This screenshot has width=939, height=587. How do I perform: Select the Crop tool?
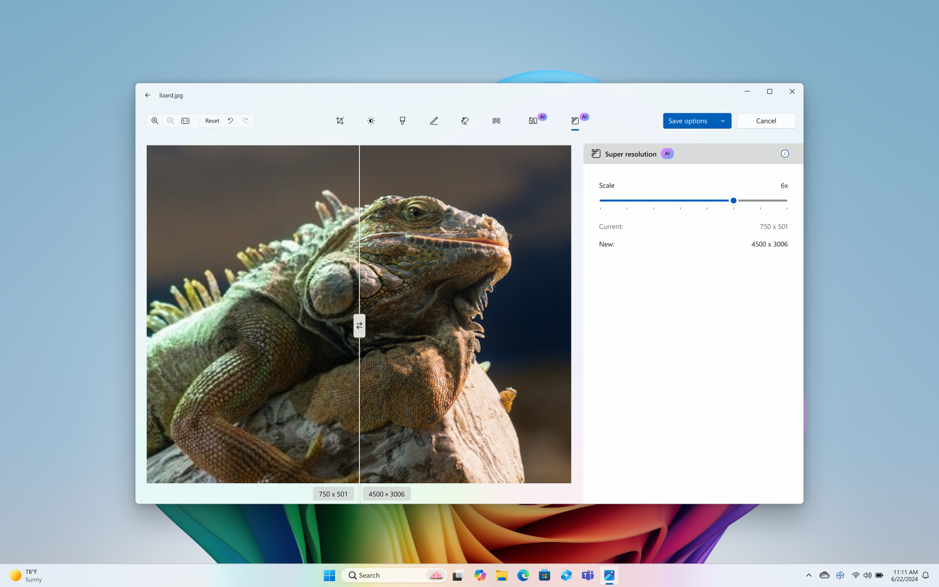(x=340, y=120)
